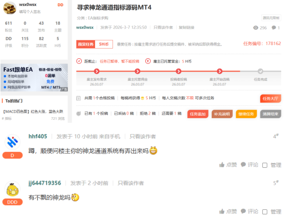This screenshot has height=220, width=290.
Task: Click the 任务大厅 button
Action: [271, 98]
